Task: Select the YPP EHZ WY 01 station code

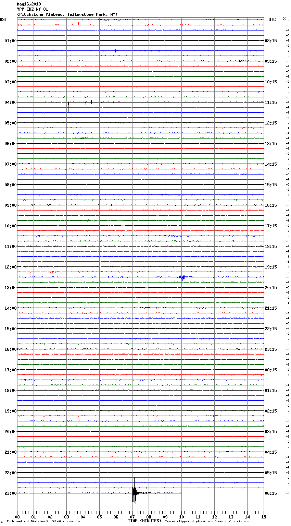Action: [33, 9]
